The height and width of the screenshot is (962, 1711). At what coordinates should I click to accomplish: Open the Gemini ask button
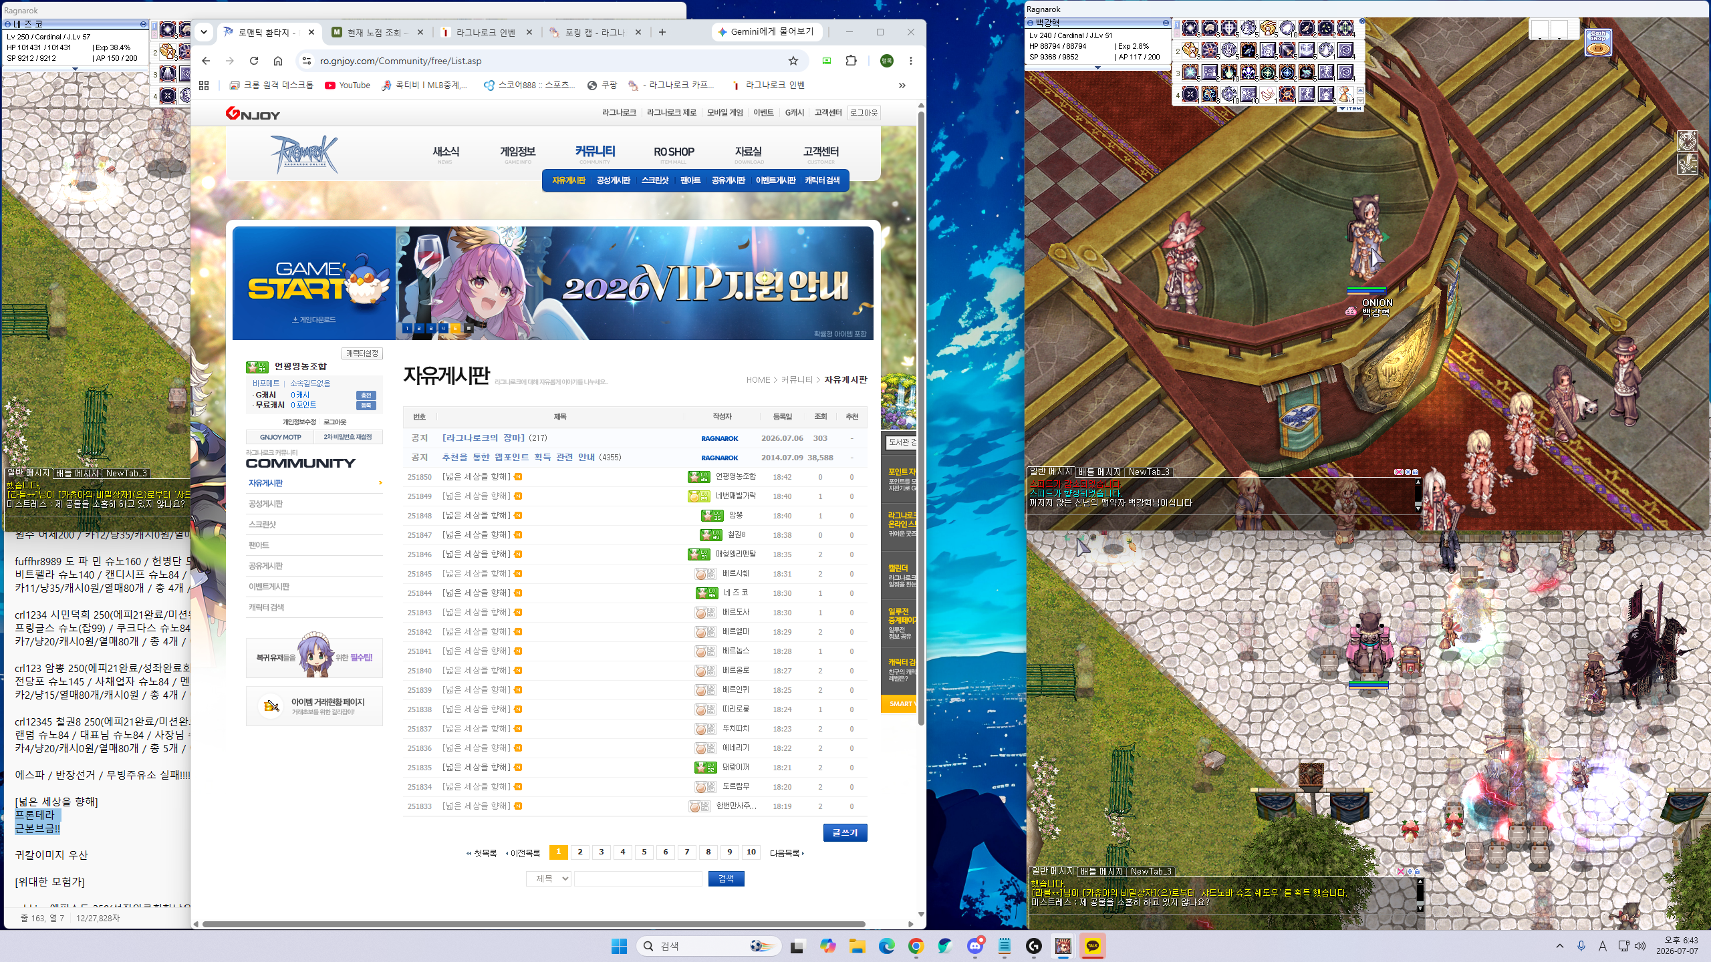[766, 31]
